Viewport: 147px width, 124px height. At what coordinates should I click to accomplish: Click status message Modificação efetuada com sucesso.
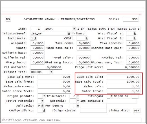coord(31,120)
